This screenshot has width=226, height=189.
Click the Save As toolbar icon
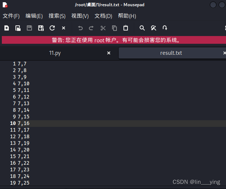[41, 28]
